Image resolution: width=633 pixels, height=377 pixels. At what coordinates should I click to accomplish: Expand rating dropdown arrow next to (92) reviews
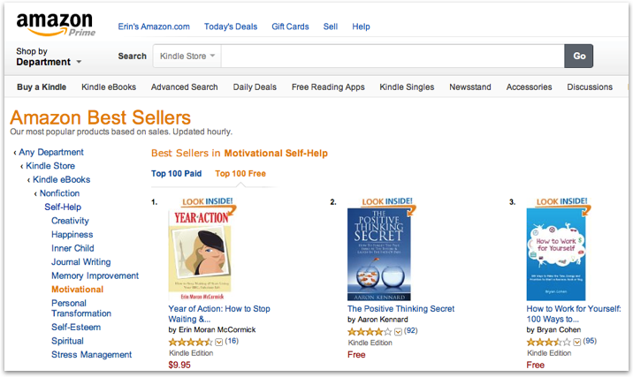click(398, 332)
